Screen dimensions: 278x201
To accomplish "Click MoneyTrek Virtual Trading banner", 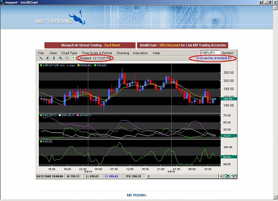I will click(x=90, y=45).
